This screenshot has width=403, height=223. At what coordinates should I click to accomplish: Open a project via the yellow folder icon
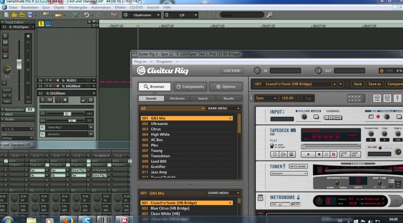coord(14,15)
